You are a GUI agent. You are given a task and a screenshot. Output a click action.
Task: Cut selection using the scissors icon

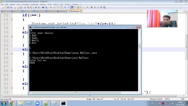[25, 7]
